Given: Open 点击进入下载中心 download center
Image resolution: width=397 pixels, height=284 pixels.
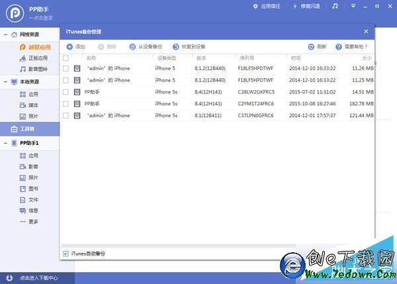Looking at the screenshot, I should (39, 278).
